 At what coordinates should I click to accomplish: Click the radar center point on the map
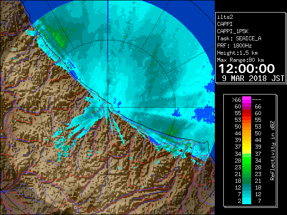coord(108,107)
